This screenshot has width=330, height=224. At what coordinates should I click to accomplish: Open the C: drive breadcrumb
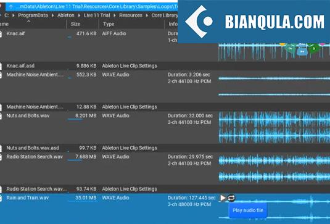pyautogui.click(x=7, y=15)
